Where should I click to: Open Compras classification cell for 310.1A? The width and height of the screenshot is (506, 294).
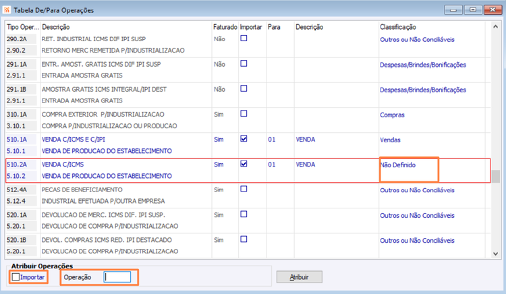tap(392, 115)
